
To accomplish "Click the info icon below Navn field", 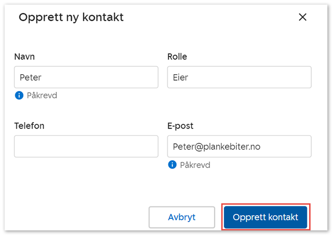I will click(19, 95).
